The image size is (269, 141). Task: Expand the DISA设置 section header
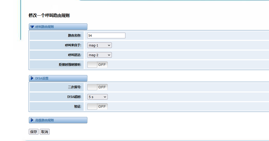point(58,78)
